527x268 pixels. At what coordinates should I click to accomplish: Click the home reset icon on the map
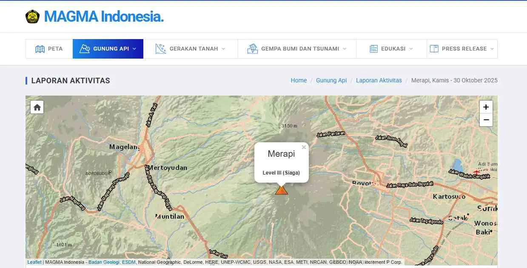coord(37,107)
